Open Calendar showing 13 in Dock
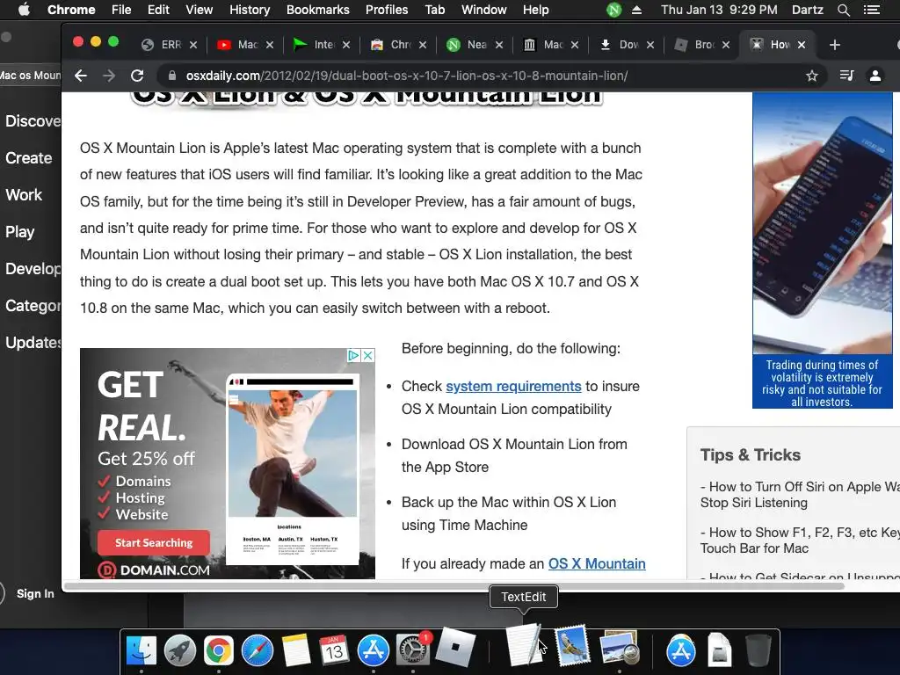Viewport: 900px width, 675px height. coord(335,650)
